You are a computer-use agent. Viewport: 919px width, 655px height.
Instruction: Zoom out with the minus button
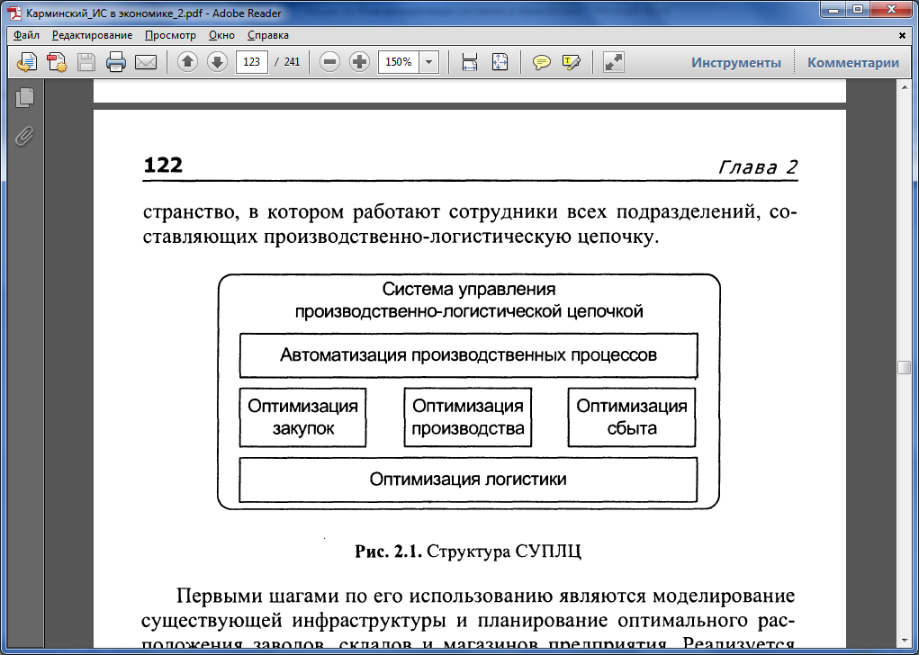(330, 61)
